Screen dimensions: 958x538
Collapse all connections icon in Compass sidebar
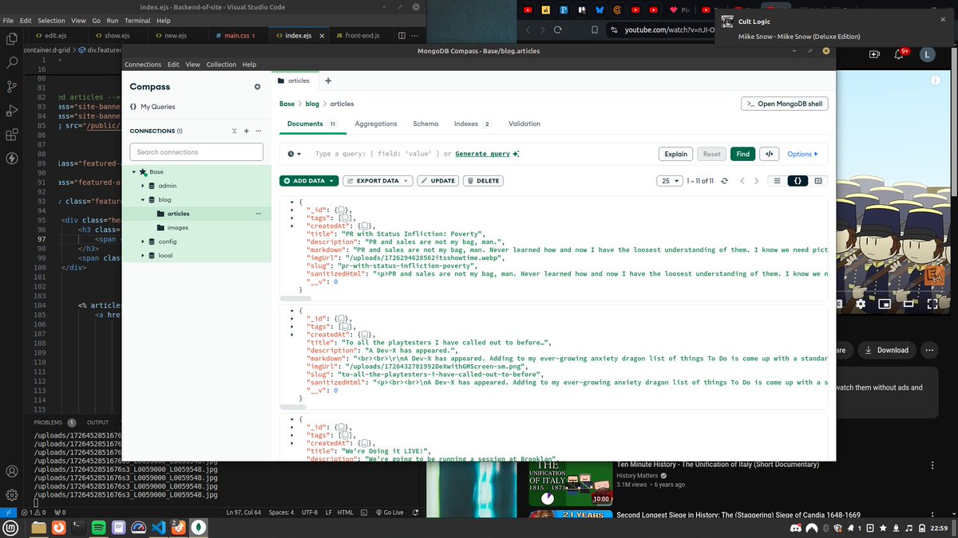[x=234, y=131]
